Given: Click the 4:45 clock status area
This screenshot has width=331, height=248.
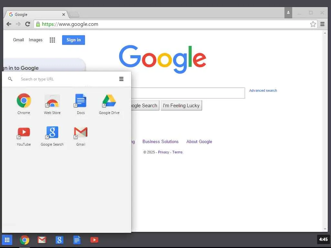Looking at the screenshot, I should tap(323, 239).
